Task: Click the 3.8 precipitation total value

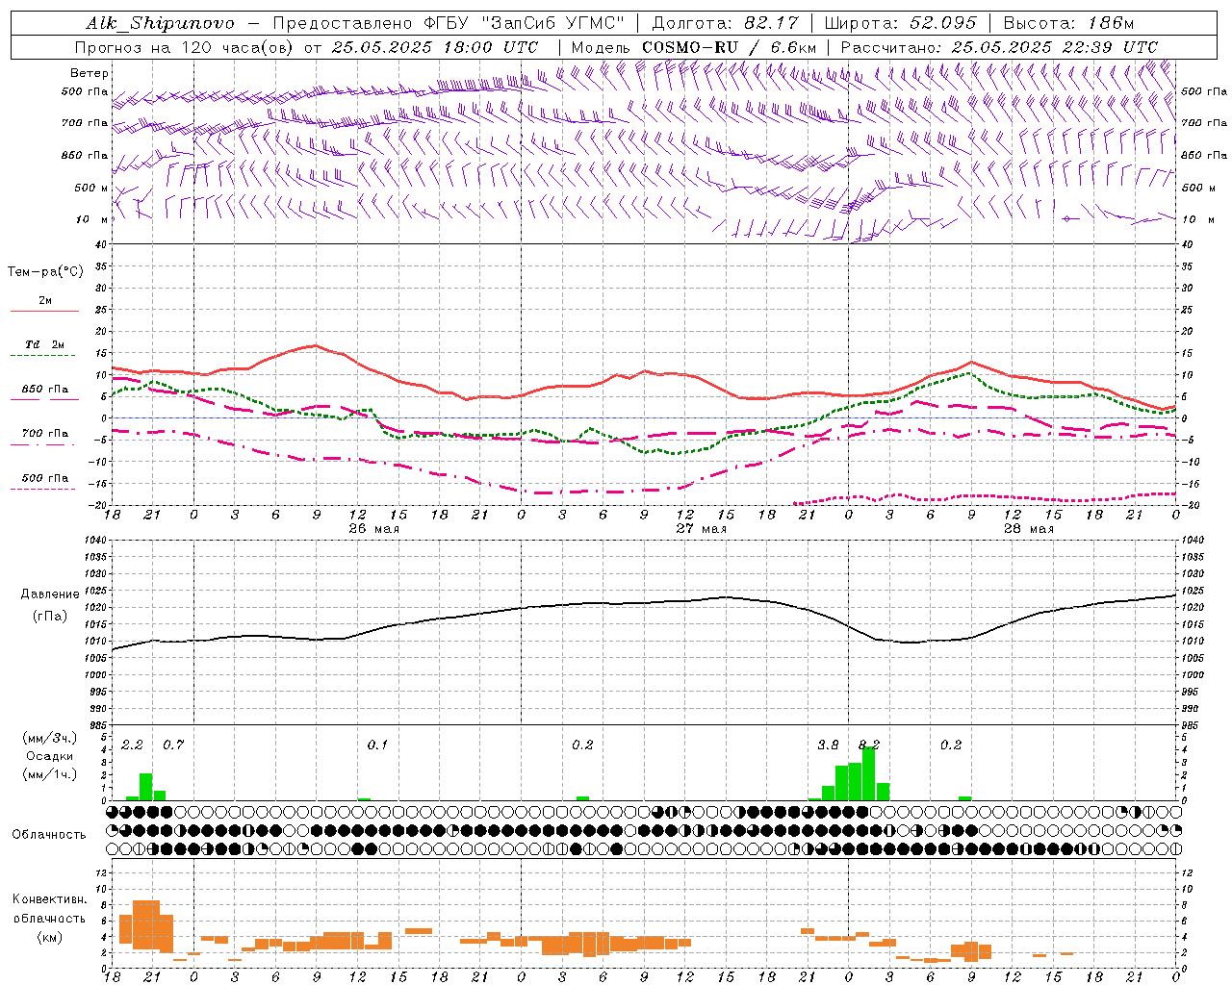Action: pyautogui.click(x=828, y=745)
